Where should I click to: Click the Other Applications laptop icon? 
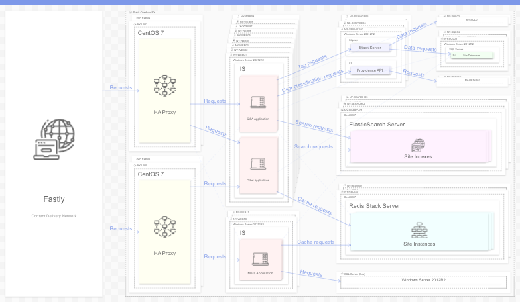pos(258,163)
